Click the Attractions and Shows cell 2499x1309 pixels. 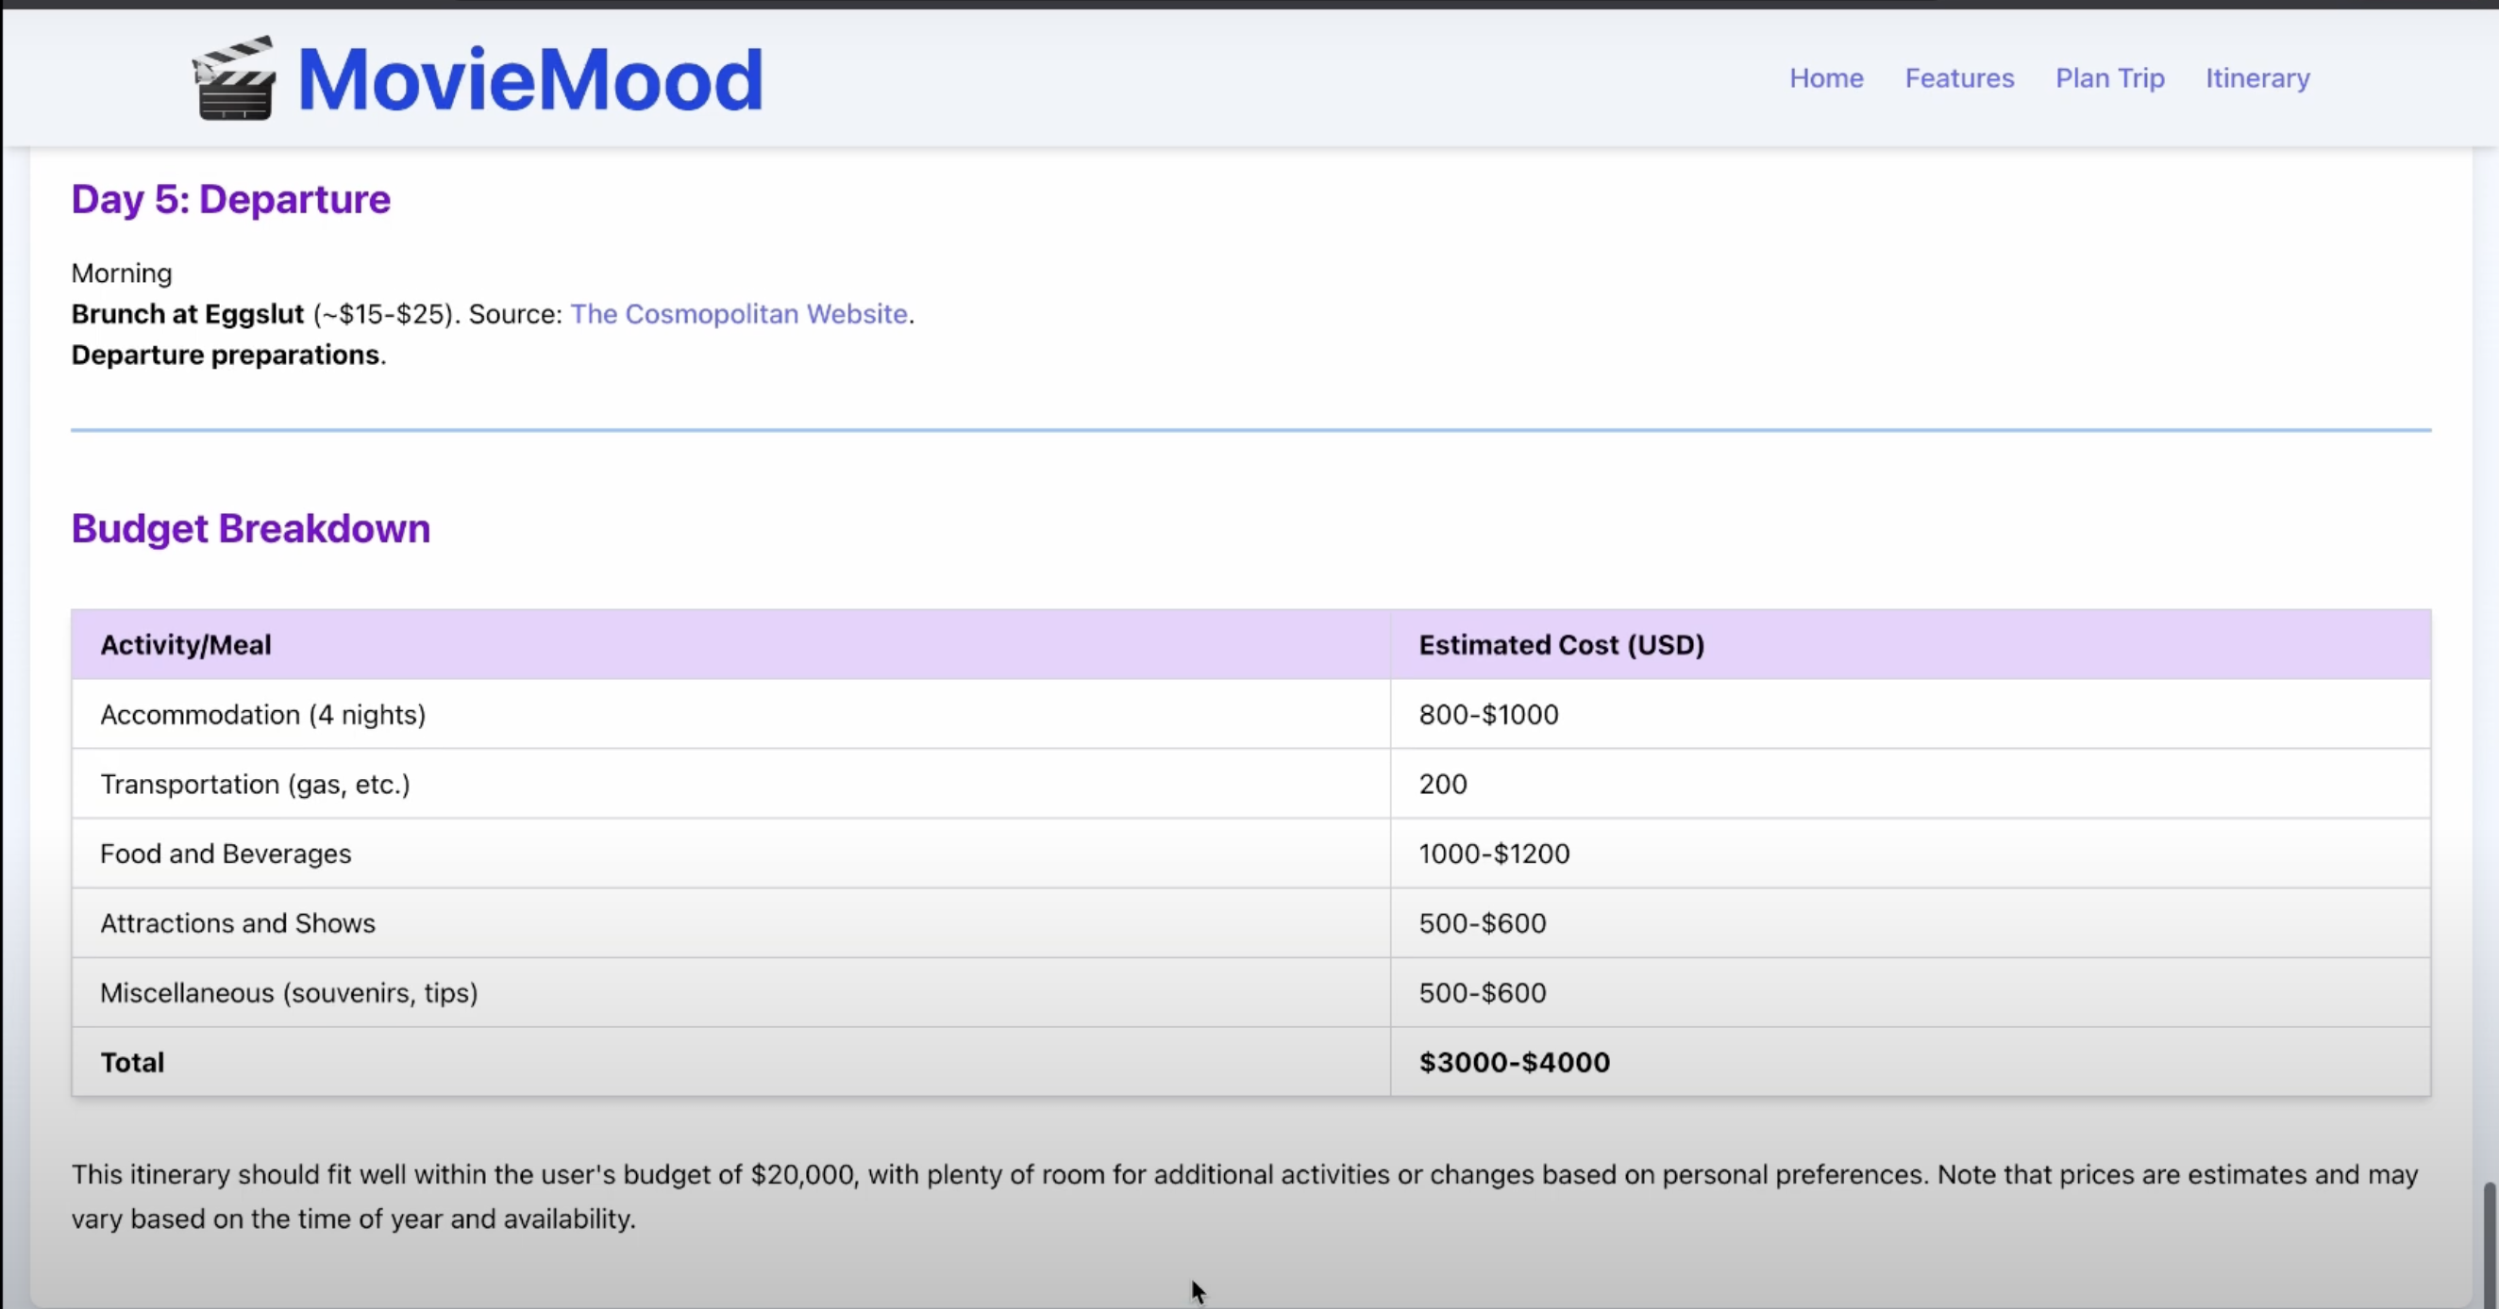click(238, 923)
